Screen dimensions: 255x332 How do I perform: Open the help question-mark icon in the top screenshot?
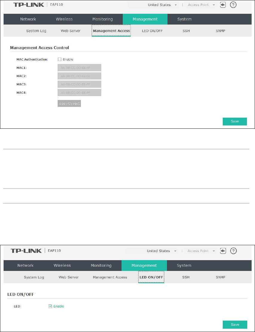(233, 5)
